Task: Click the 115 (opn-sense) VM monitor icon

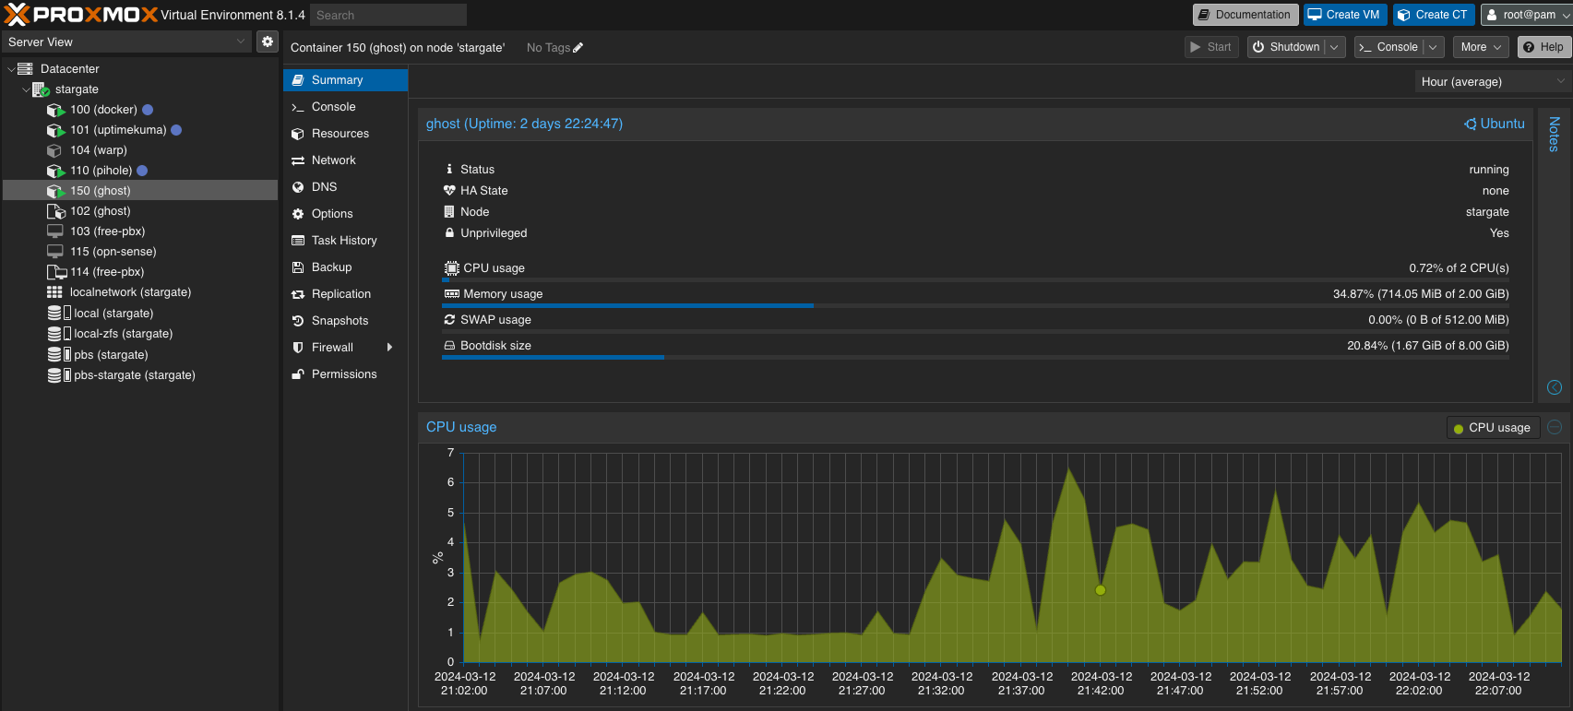Action: coord(55,252)
